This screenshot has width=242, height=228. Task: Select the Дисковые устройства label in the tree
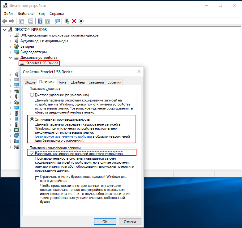[x=39, y=58]
